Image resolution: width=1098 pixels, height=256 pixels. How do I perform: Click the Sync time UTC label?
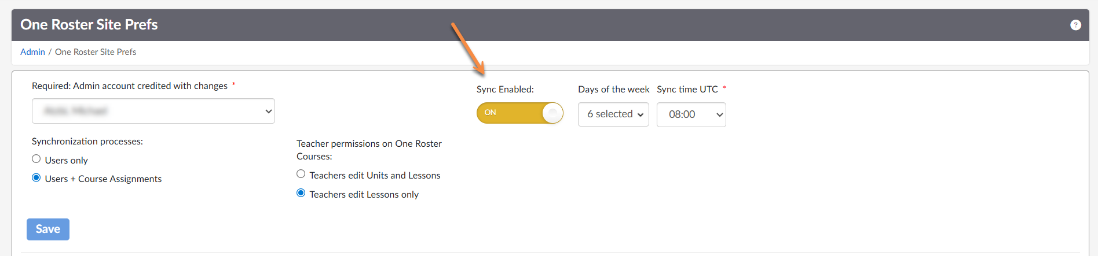tap(687, 90)
